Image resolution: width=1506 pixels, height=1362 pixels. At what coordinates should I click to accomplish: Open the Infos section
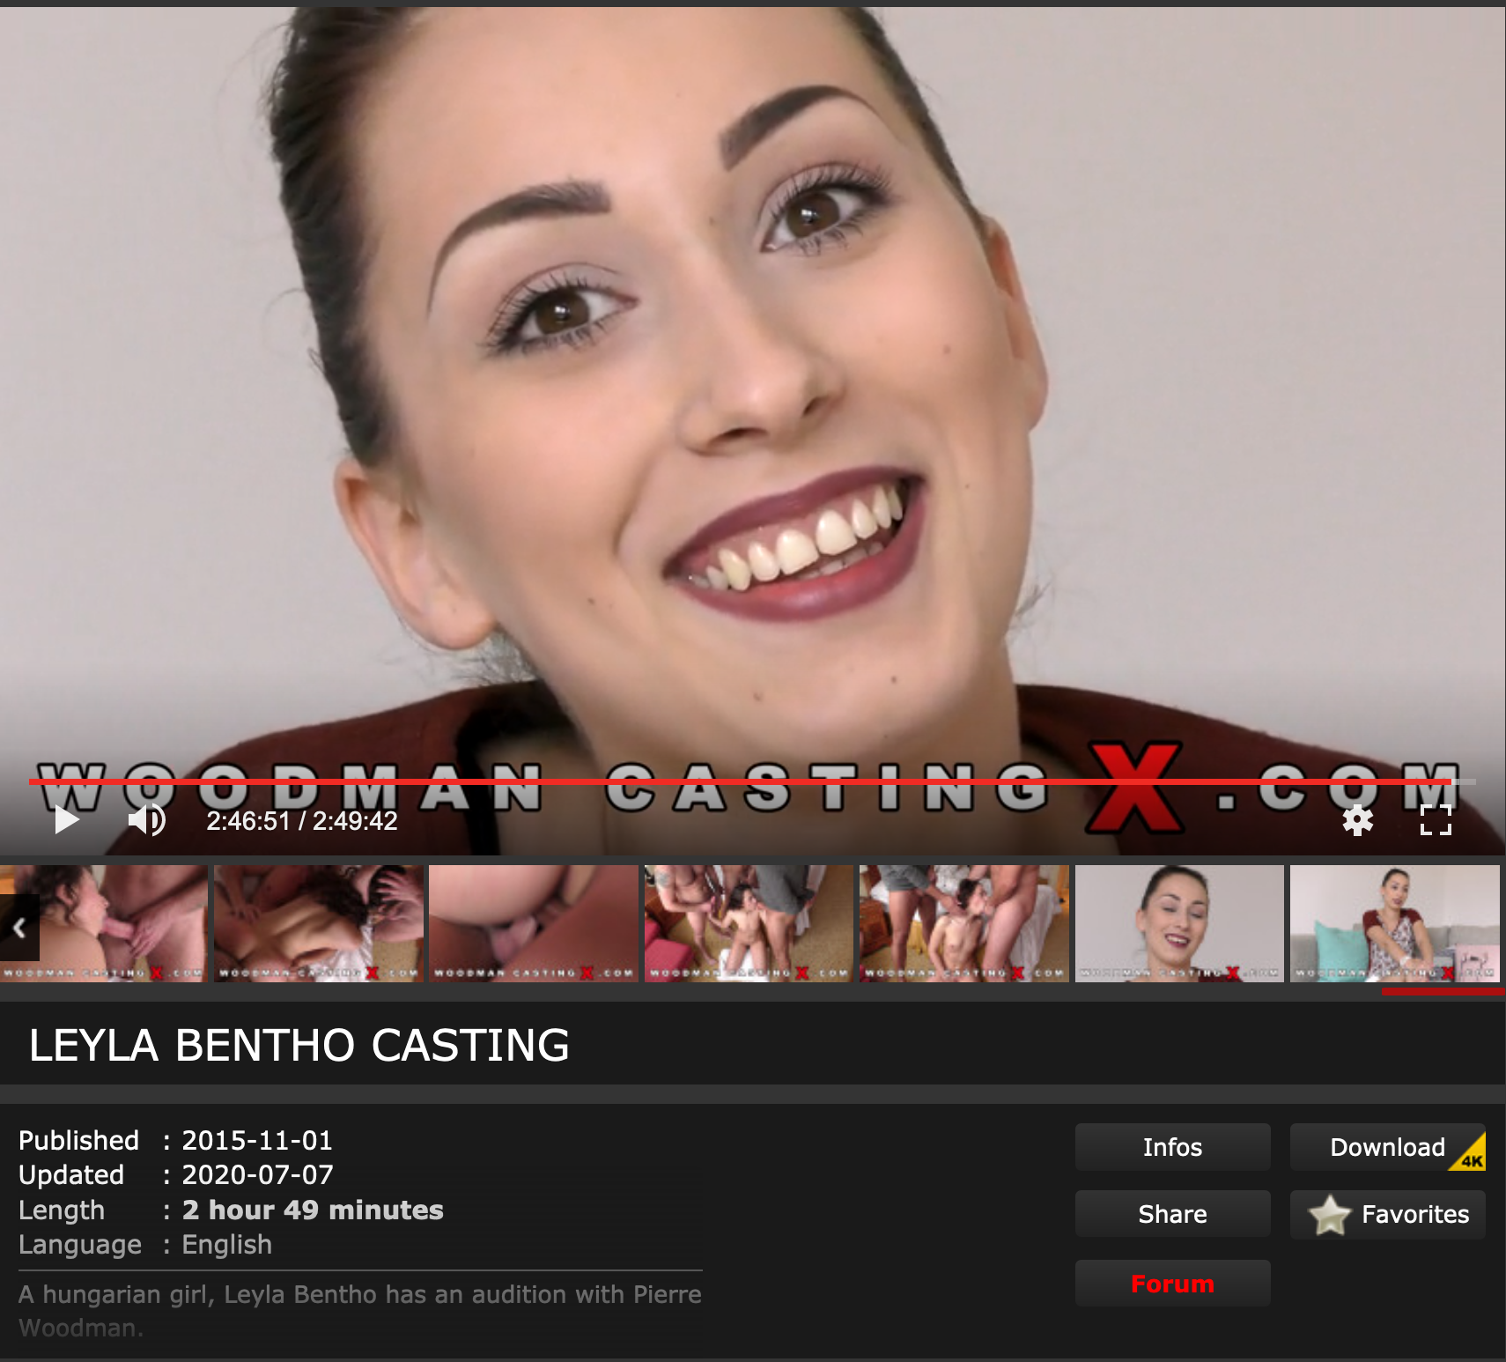pyautogui.click(x=1171, y=1147)
